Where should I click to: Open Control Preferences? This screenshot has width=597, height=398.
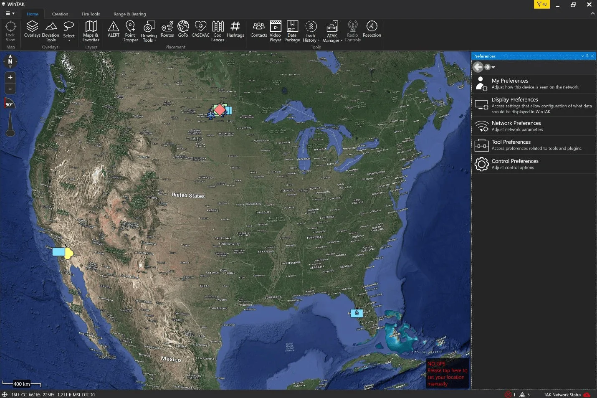[x=534, y=164]
